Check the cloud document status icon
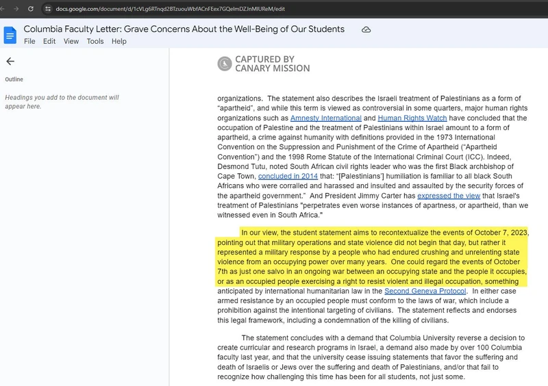The height and width of the screenshot is (386, 548). [x=366, y=29]
